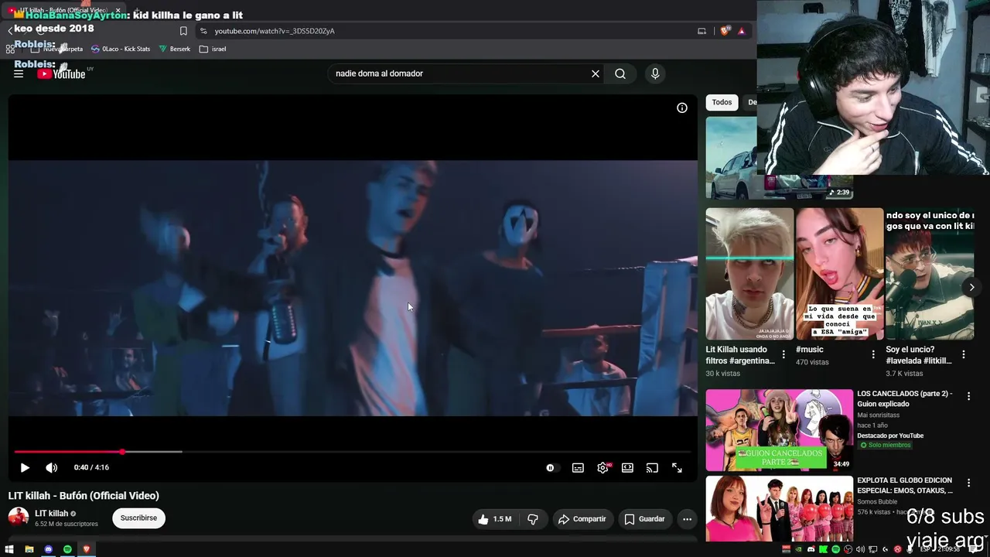The height and width of the screenshot is (557, 990).
Task: Play the paused video
Action: [25, 467]
